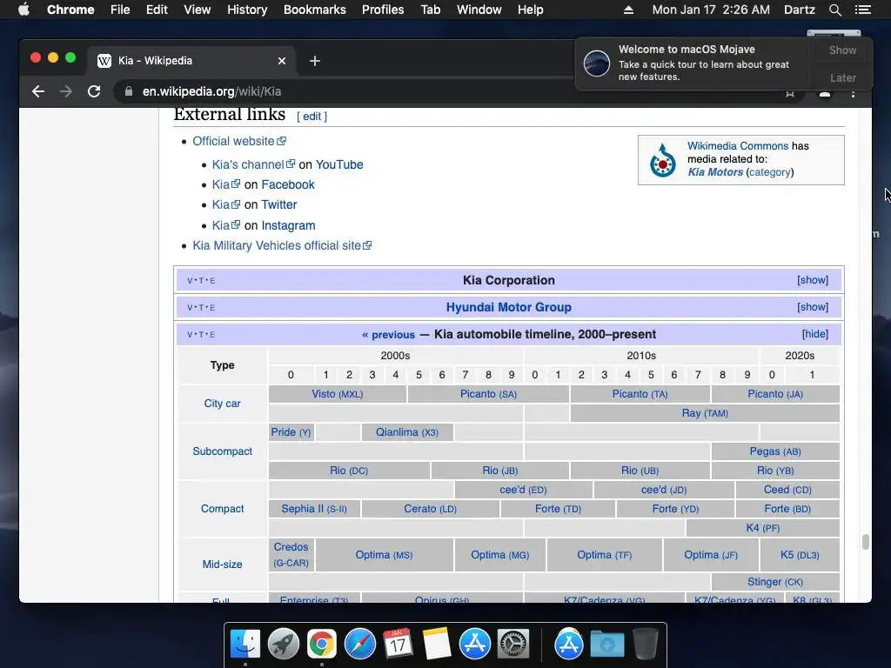Open the Wikimedia Commons link
891x668 pixels.
pyautogui.click(x=738, y=146)
